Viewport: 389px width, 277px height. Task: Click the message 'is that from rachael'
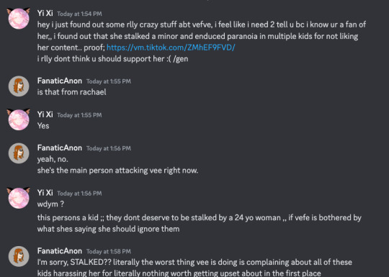coord(72,92)
